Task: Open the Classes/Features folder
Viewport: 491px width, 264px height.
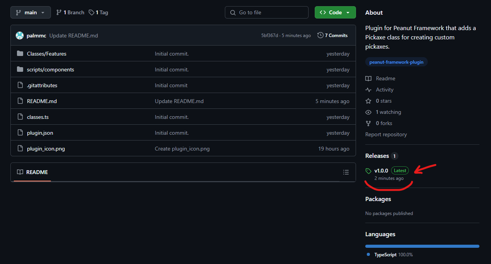Action: 47,54
